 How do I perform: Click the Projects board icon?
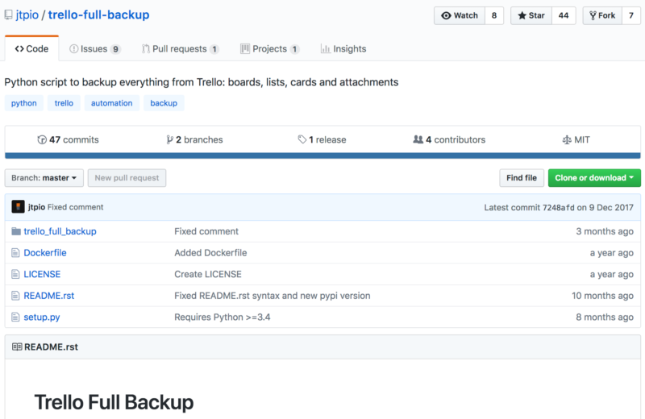click(245, 48)
